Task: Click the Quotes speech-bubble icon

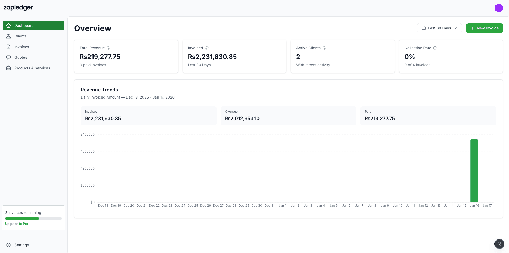Action: click(x=9, y=57)
